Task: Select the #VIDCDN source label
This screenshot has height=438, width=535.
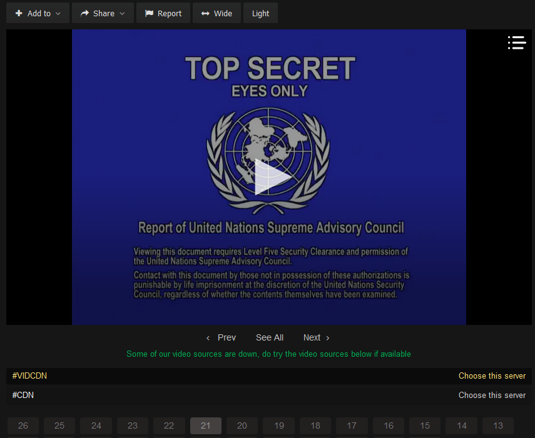Action: (x=29, y=376)
